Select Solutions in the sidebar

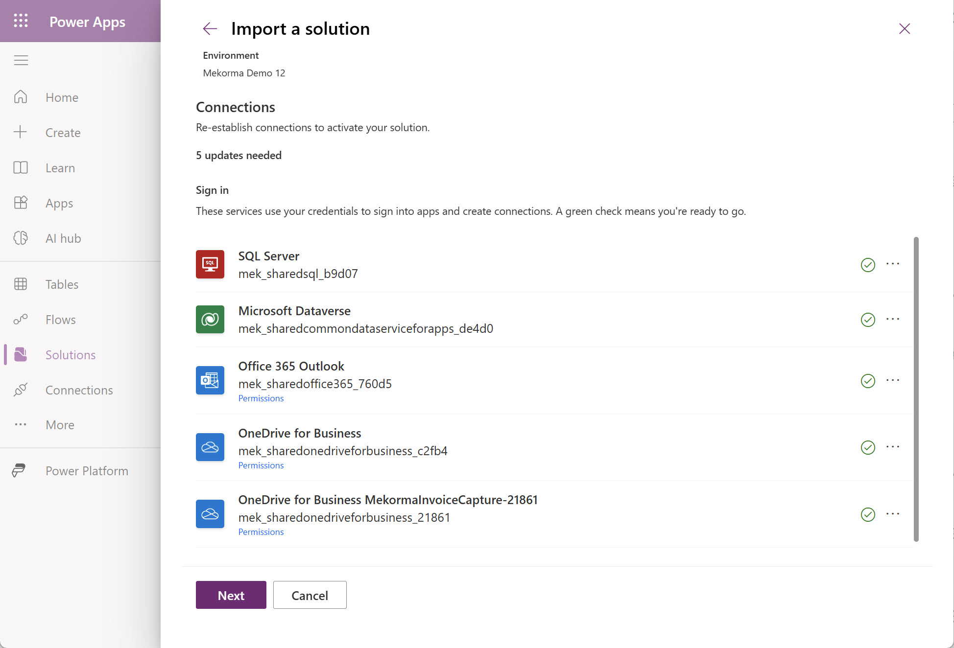pos(71,355)
